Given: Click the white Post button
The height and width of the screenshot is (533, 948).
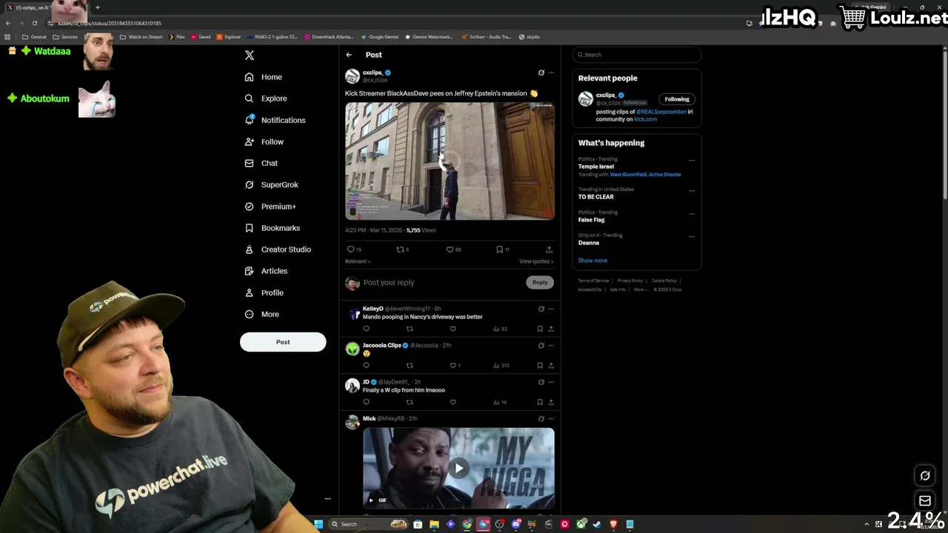Looking at the screenshot, I should (x=283, y=342).
